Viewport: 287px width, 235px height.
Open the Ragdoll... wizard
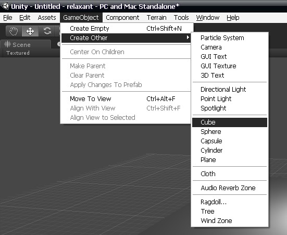[230, 202]
